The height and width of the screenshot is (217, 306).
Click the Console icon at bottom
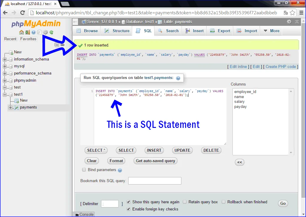click(x=77, y=215)
